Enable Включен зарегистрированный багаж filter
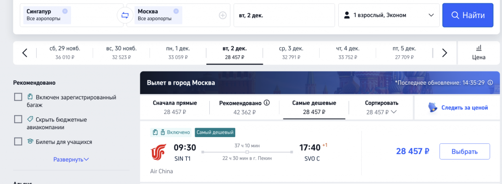This screenshot has height=184, width=502. (x=18, y=97)
